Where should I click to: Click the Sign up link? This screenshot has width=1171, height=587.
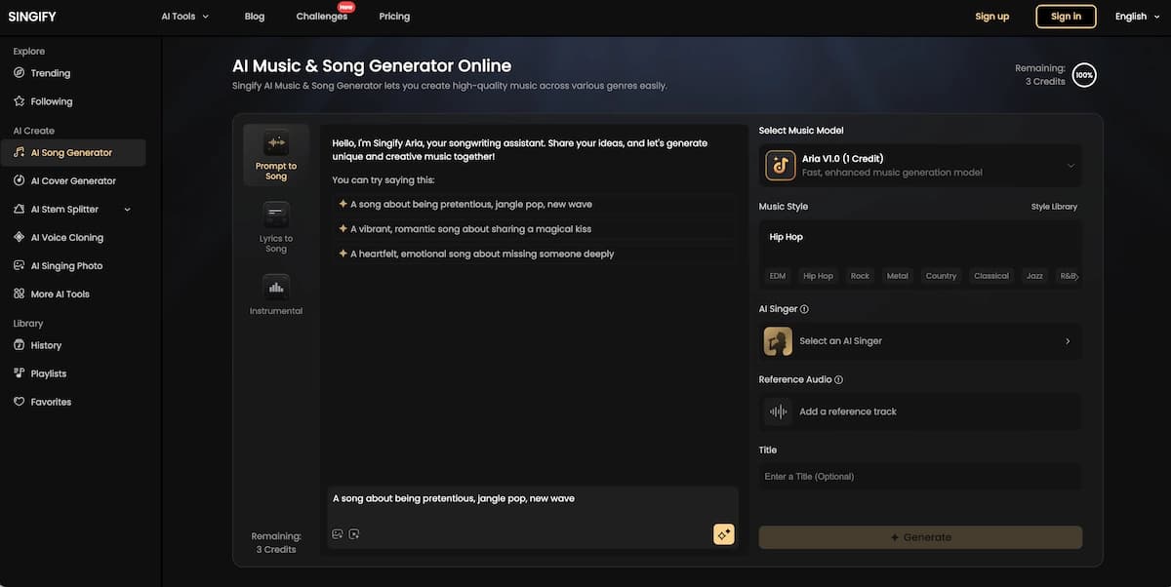click(x=991, y=17)
